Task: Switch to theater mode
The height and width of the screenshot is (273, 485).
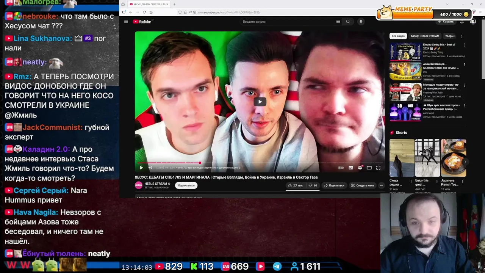Action: pyautogui.click(x=369, y=168)
